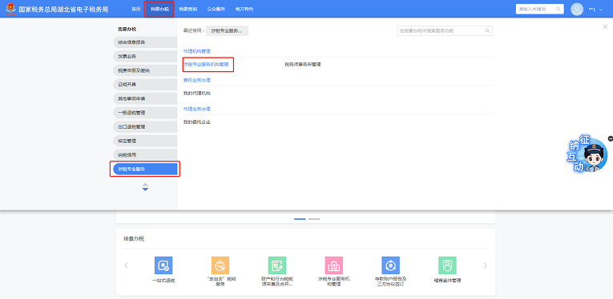
Task: Select 出口退税管理 in the sidebar
Action: click(145, 126)
